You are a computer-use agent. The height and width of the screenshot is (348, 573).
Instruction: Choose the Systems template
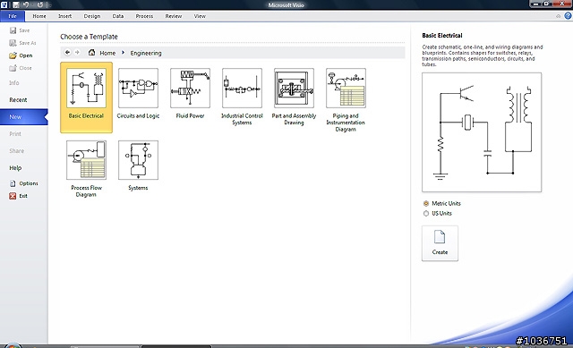click(138, 160)
